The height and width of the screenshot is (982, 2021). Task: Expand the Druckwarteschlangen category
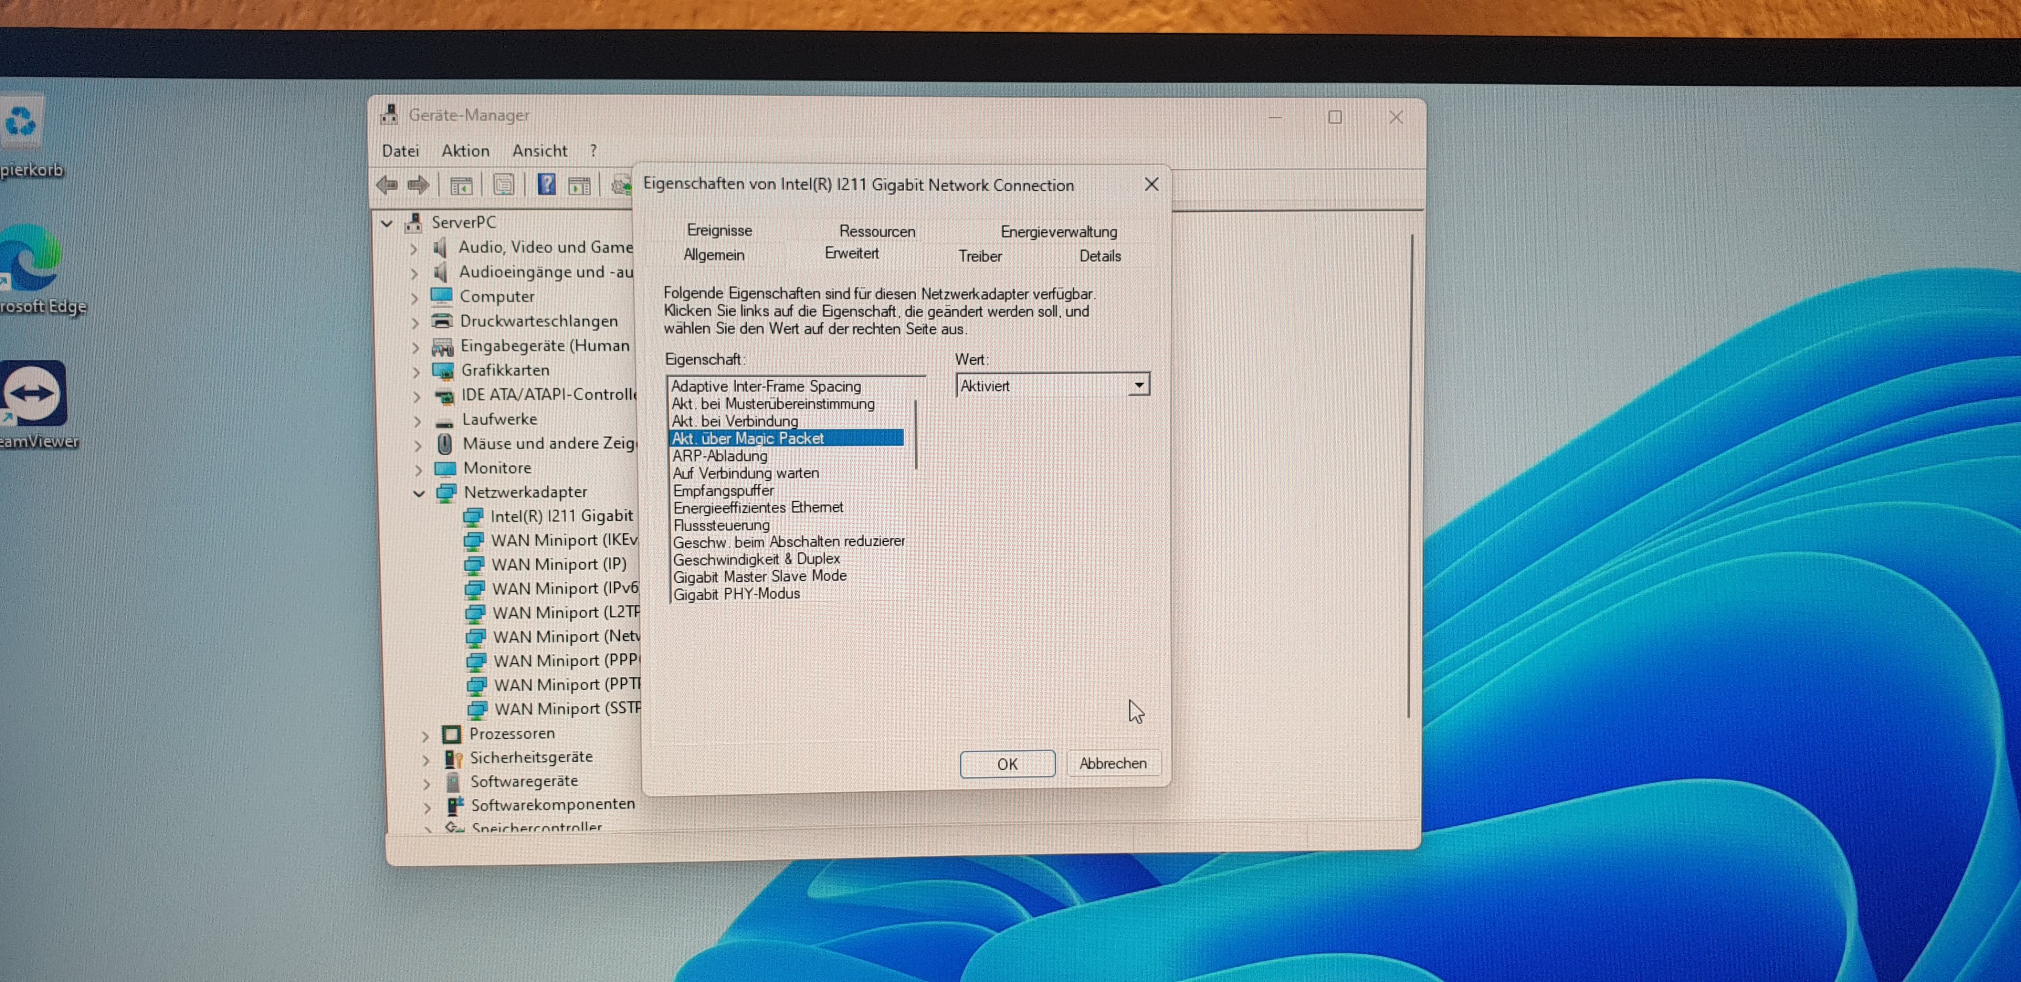point(415,322)
